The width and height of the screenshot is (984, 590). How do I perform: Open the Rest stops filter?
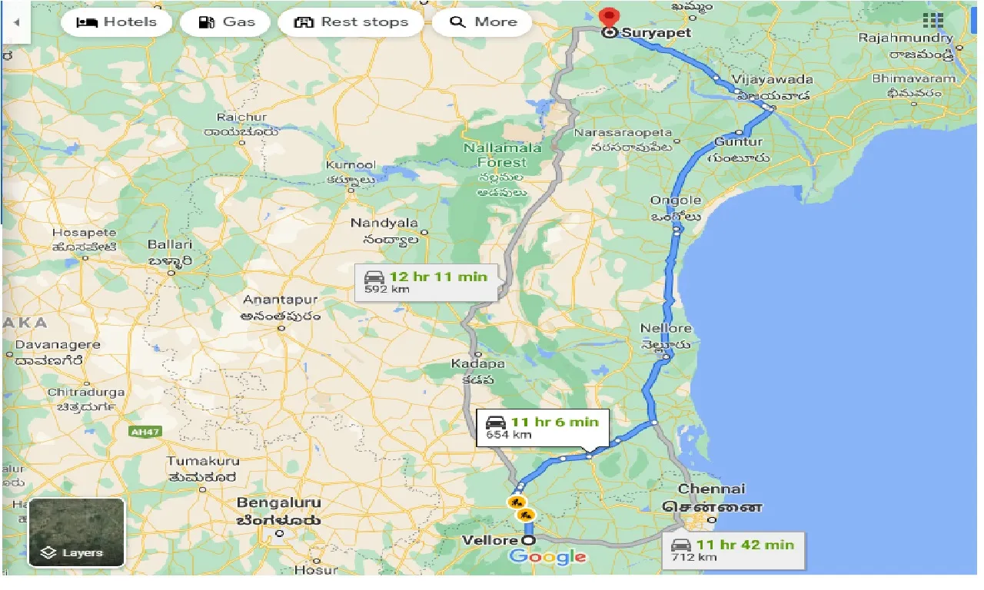(351, 22)
